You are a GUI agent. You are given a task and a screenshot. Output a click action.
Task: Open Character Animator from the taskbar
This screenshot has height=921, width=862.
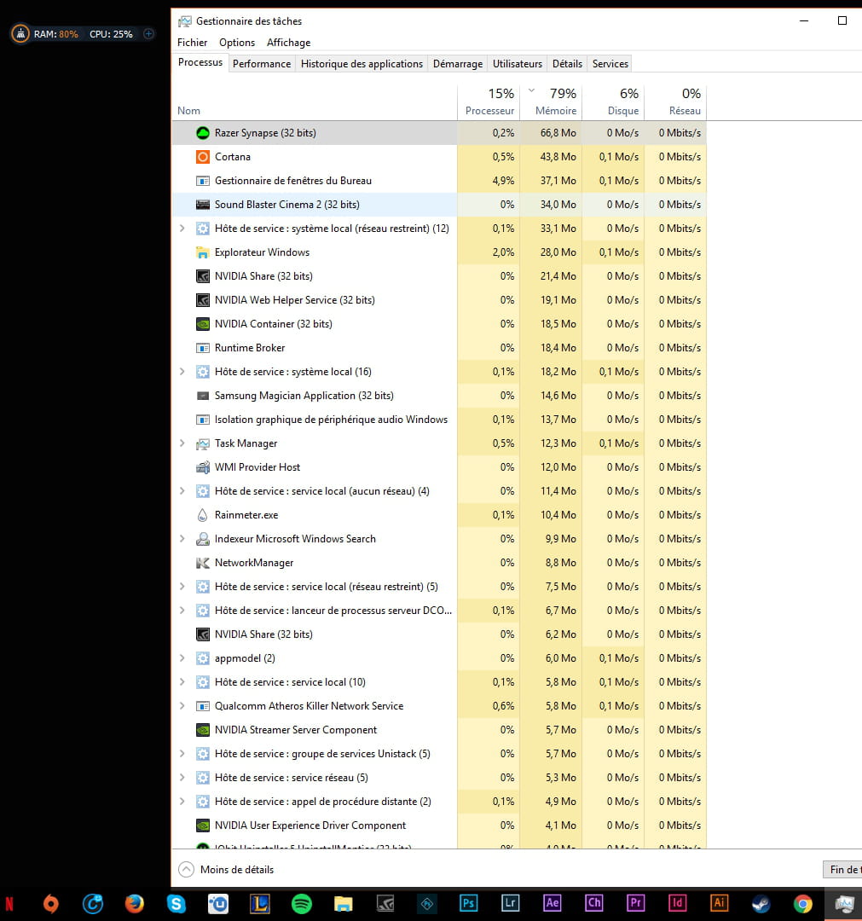coord(593,903)
